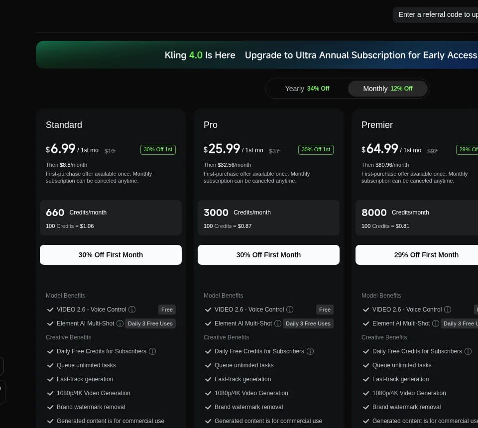This screenshot has height=428, width=478.
Task: Click 'Then $32.56/month' text
Action: pos(228,165)
